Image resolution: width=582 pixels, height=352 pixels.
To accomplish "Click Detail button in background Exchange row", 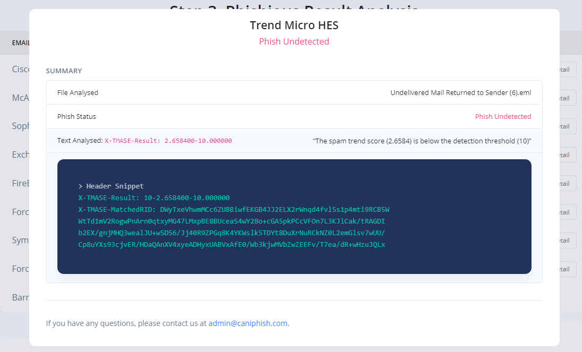I will pos(568,154).
